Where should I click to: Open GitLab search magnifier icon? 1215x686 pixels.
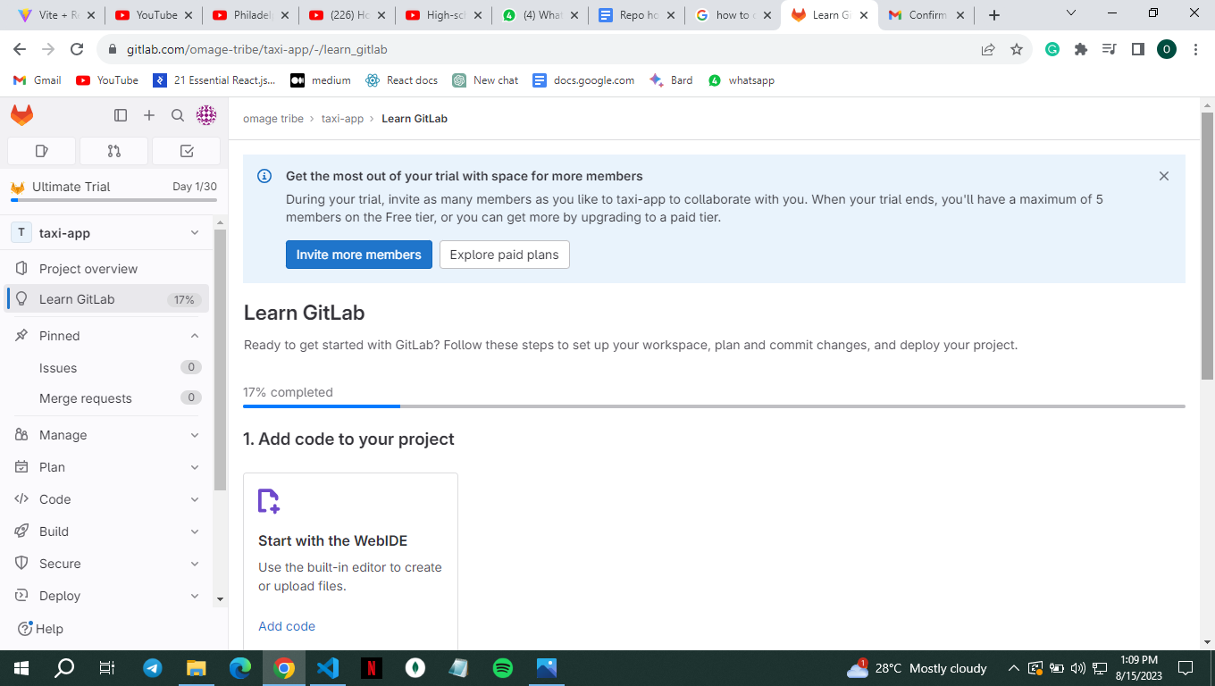coord(178,115)
